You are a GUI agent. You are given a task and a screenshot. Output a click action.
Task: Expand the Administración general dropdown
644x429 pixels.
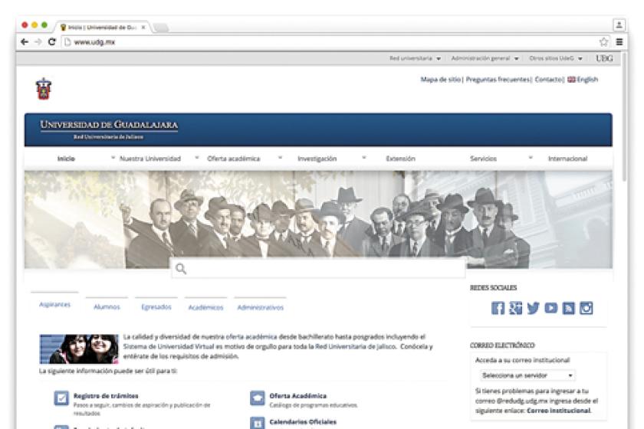[x=485, y=58]
